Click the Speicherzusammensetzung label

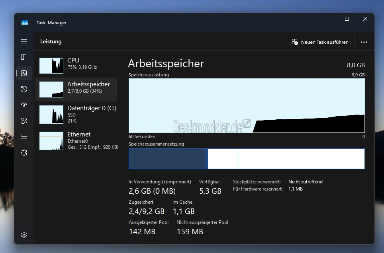[x=156, y=144]
